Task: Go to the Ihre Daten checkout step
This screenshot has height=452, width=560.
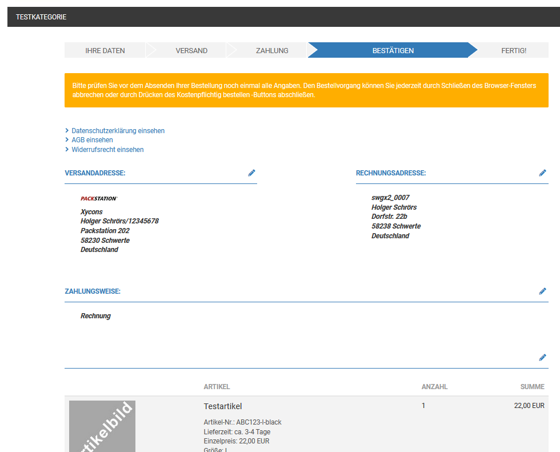Action: [105, 50]
